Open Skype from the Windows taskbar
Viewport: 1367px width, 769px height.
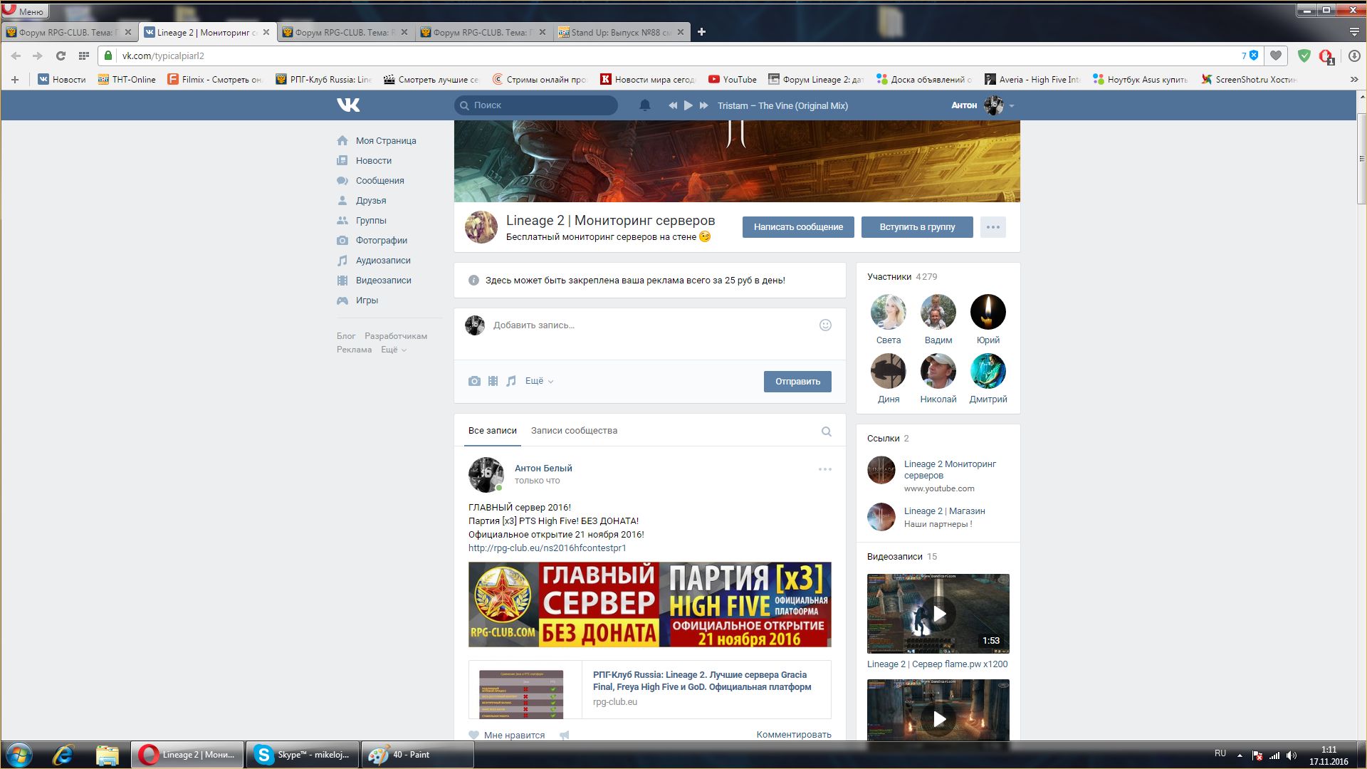(x=303, y=755)
